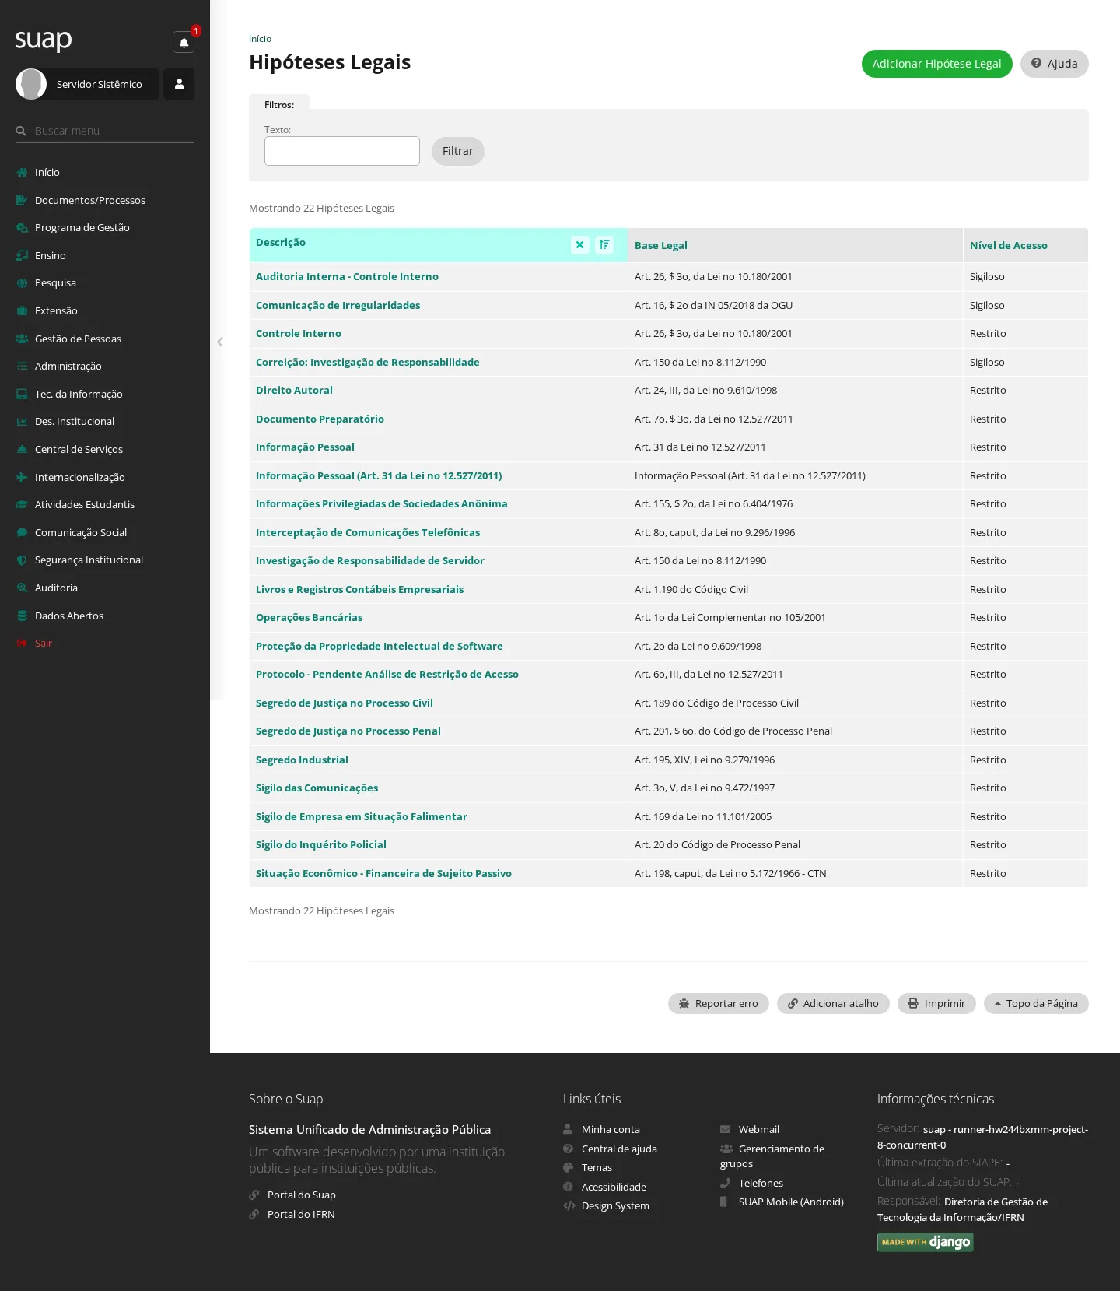This screenshot has width=1120, height=1291.
Task: Open the Servidor Sistêmico user avatar
Action: pos(31,84)
